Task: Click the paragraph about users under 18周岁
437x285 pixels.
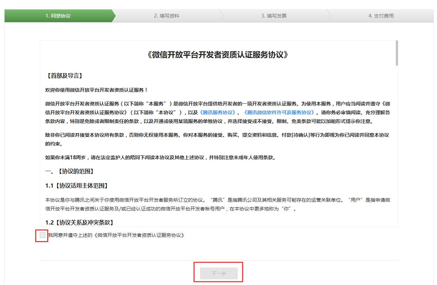Action: coord(160,157)
